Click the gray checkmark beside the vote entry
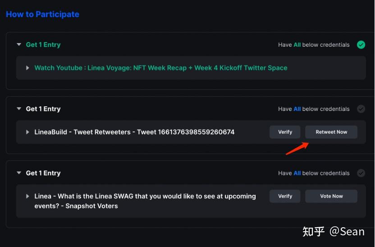375x247 pixels. click(361, 173)
